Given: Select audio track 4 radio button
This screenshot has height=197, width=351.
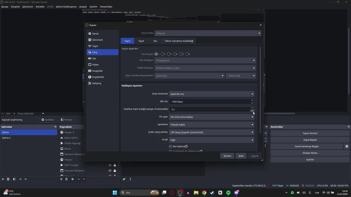Looking at the screenshot, I should [175, 54].
